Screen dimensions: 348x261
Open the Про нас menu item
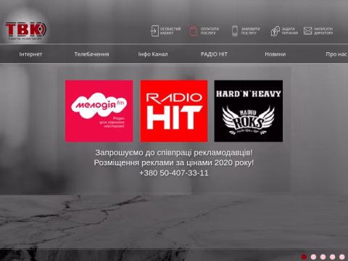336,54
